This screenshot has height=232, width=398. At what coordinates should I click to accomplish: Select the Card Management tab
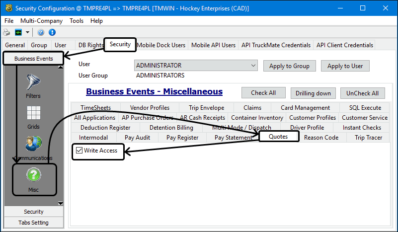(306, 108)
